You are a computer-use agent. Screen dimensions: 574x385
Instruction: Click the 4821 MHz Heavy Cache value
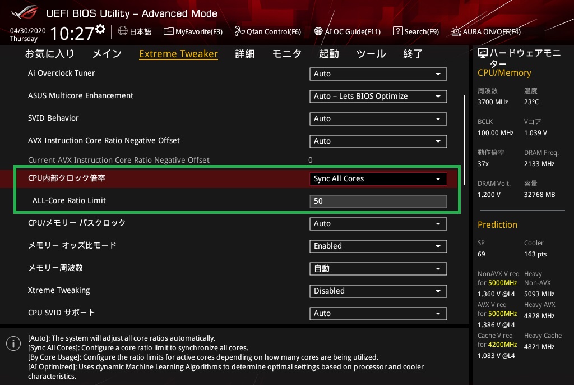point(539,346)
